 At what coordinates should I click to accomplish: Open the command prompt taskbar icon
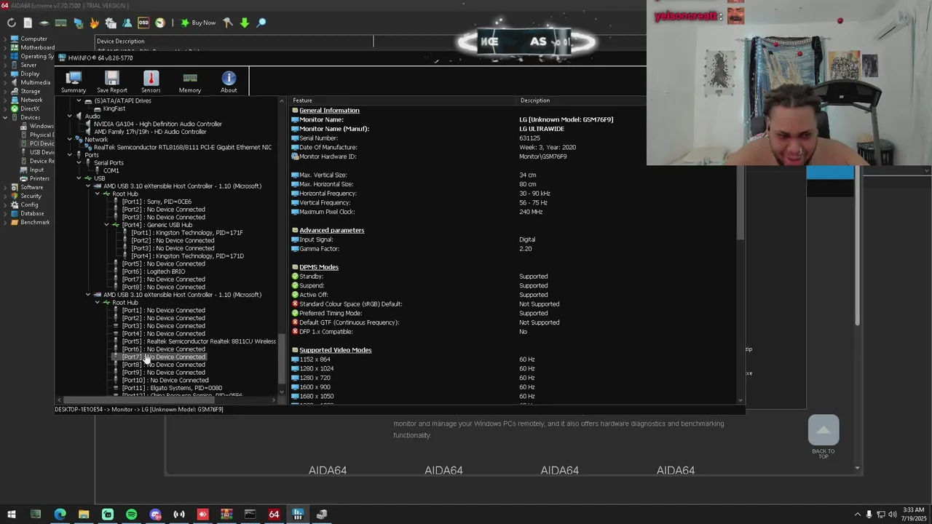pyautogui.click(x=250, y=515)
